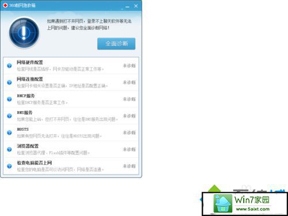This screenshot has height=216, width=288.
Task: Click 未诊断 status in 检查电脑能否上网 row
Action: click(129, 166)
